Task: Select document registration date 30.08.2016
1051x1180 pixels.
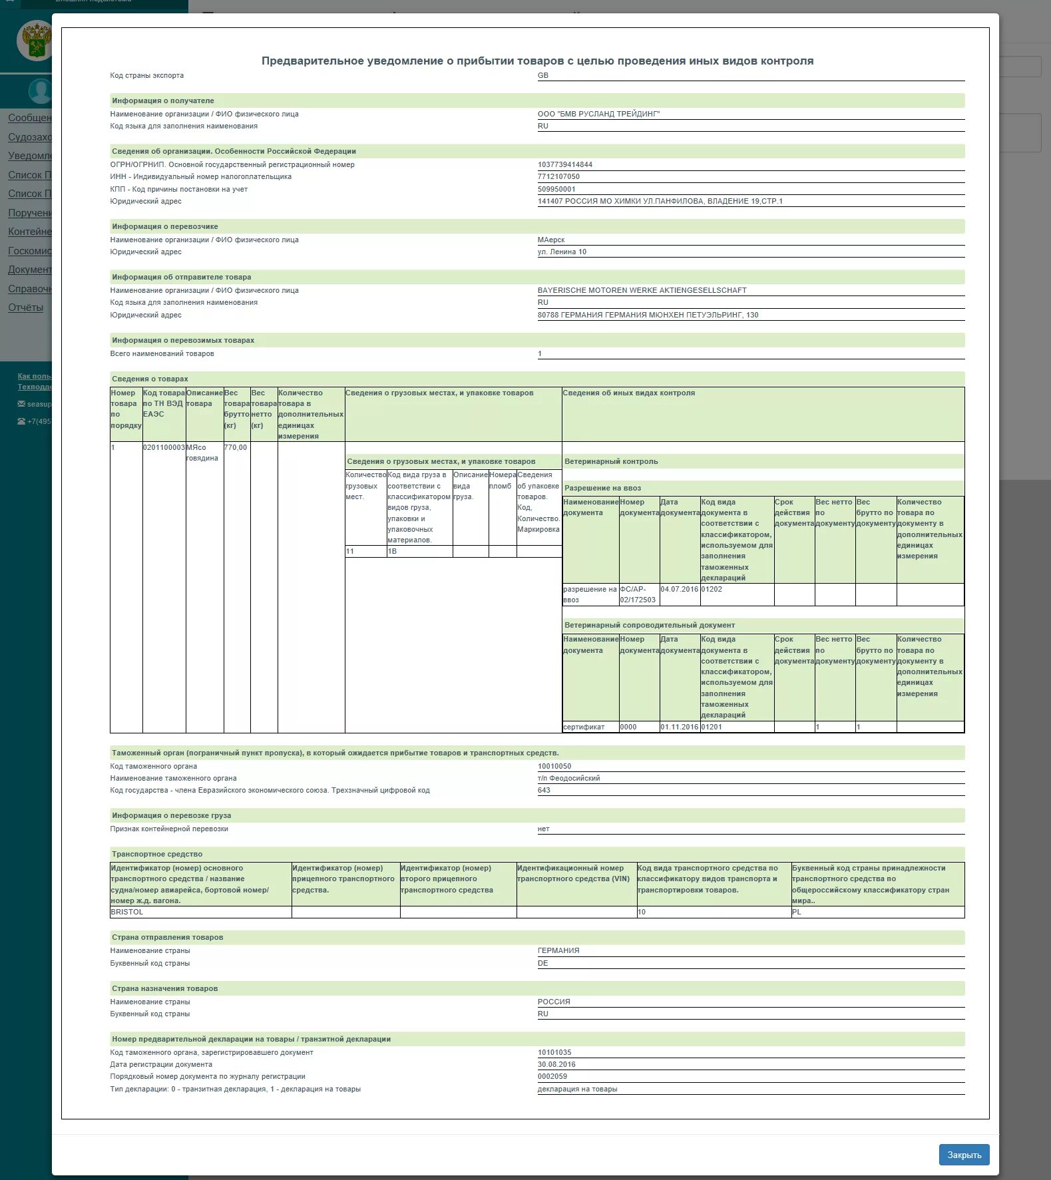Action: click(x=556, y=1064)
